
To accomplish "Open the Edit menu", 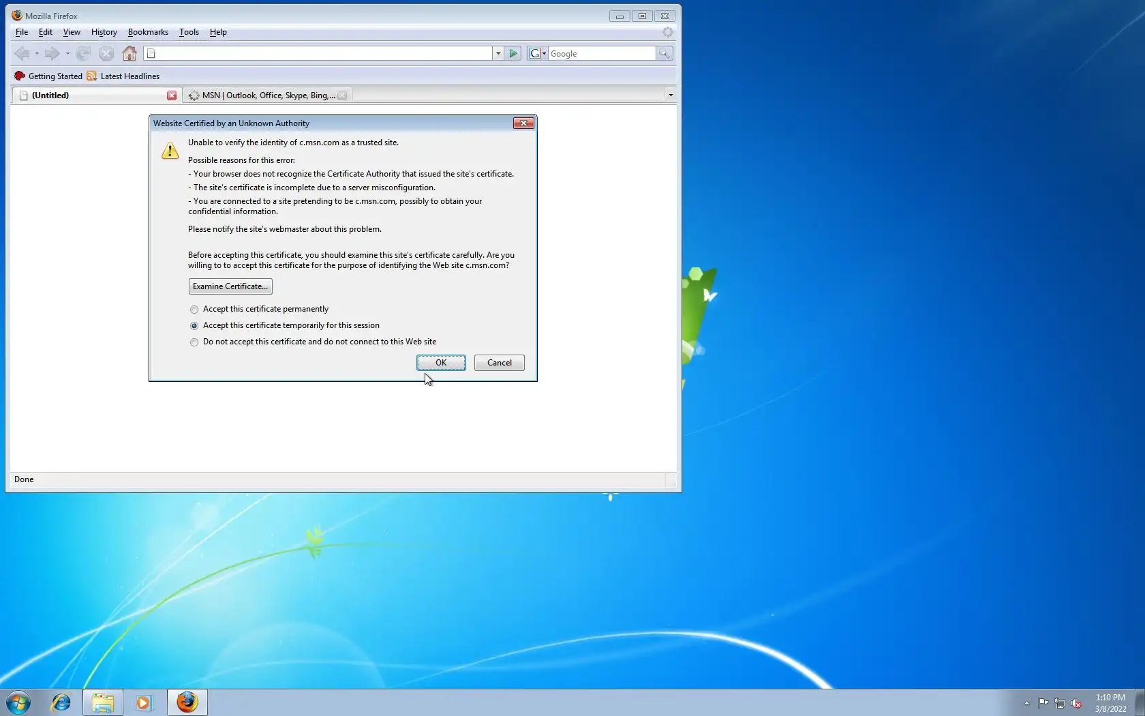I will [46, 32].
